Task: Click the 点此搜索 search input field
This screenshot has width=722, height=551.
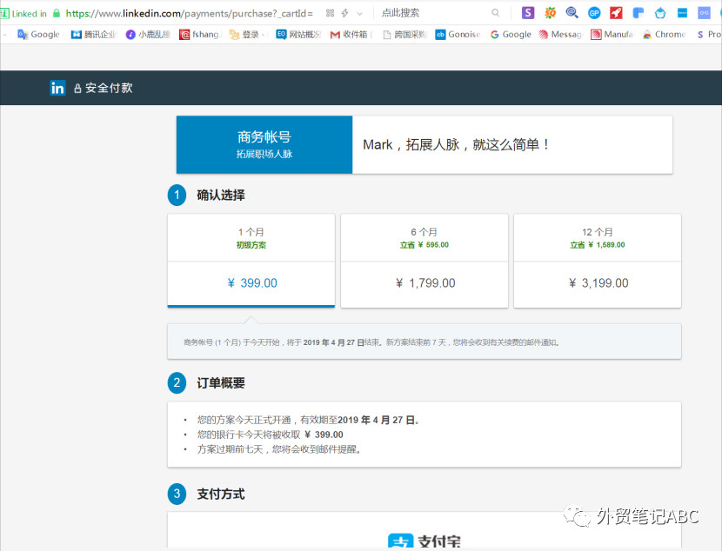Action: coord(433,13)
